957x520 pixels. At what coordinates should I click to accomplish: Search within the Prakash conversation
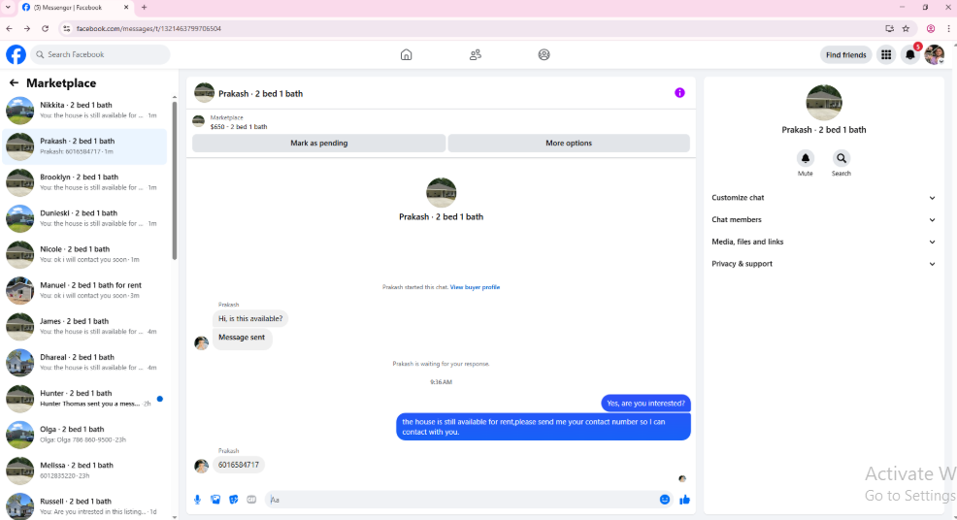(841, 159)
